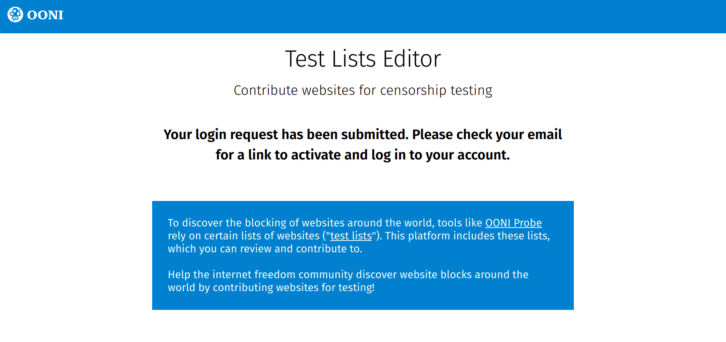Click the OONI wordmark in the header
726x342 pixels.
tap(45, 15)
